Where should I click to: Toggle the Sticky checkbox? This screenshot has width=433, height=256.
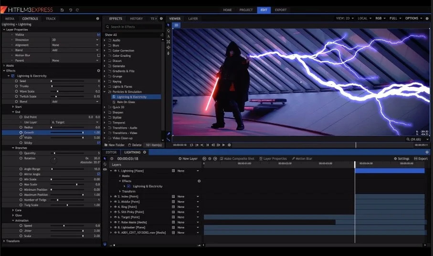tap(99, 143)
